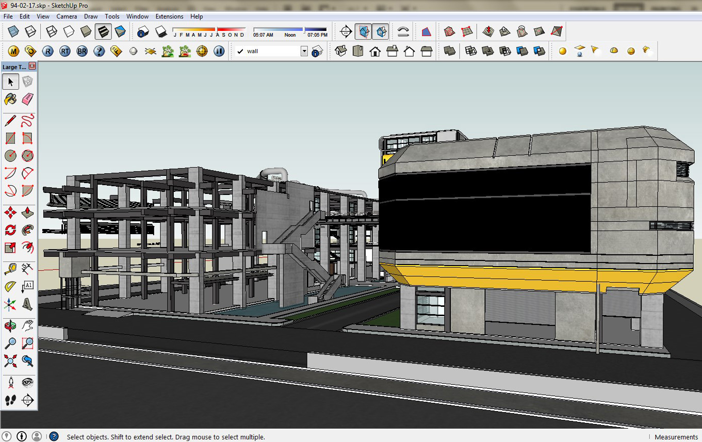Toggle Show/Hide Shadows button
The image size is (702, 442).
160,31
